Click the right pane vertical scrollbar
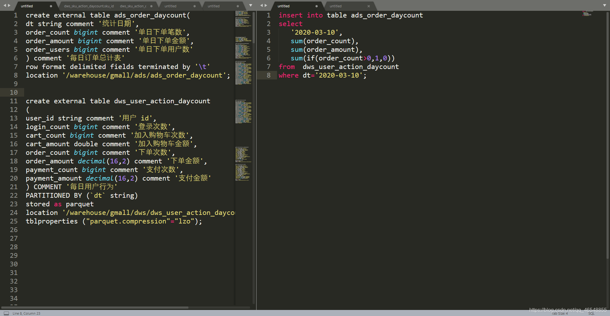Screen dimensions: 610x316 pos(608,135)
